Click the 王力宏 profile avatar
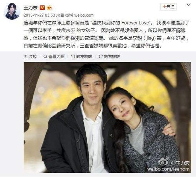The height and width of the screenshot is (177, 196). (12, 11)
